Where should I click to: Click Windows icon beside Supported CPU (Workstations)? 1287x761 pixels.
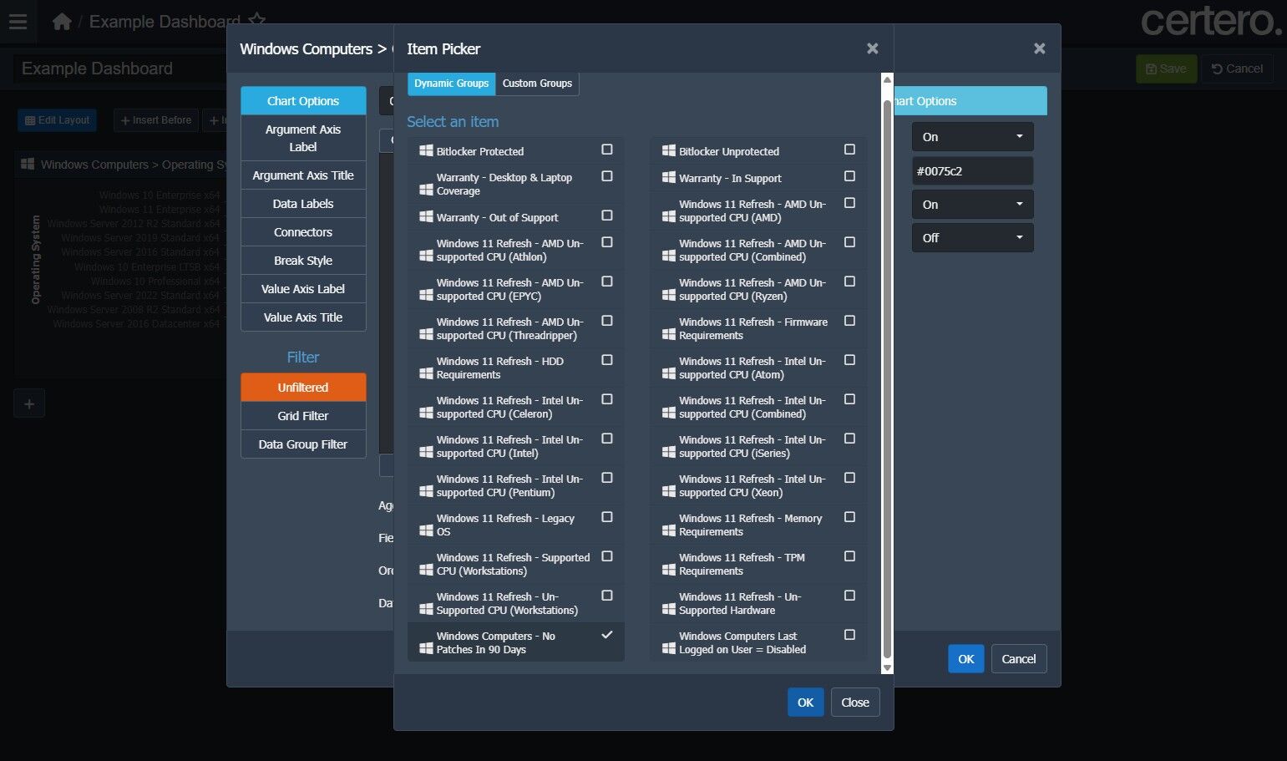[426, 570]
